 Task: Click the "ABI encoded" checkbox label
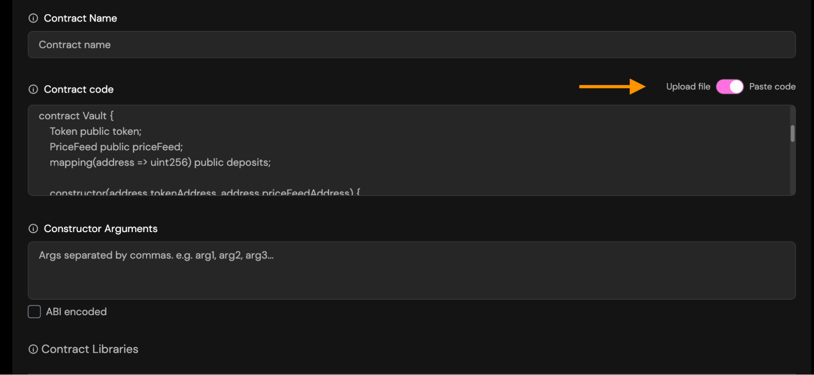76,312
